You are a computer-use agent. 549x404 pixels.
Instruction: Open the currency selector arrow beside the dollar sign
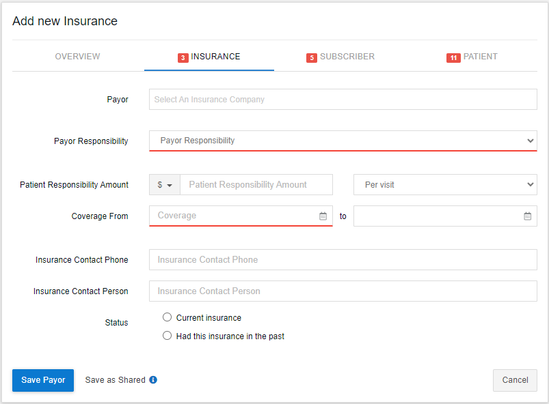(x=172, y=184)
